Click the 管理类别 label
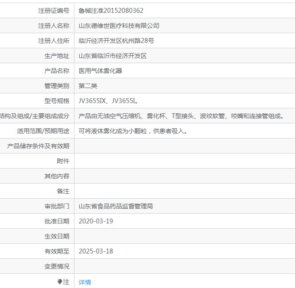The image size is (295, 288). pyautogui.click(x=57, y=86)
